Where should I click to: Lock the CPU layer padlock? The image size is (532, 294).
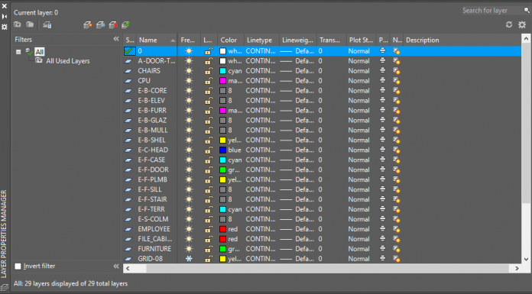coord(209,81)
